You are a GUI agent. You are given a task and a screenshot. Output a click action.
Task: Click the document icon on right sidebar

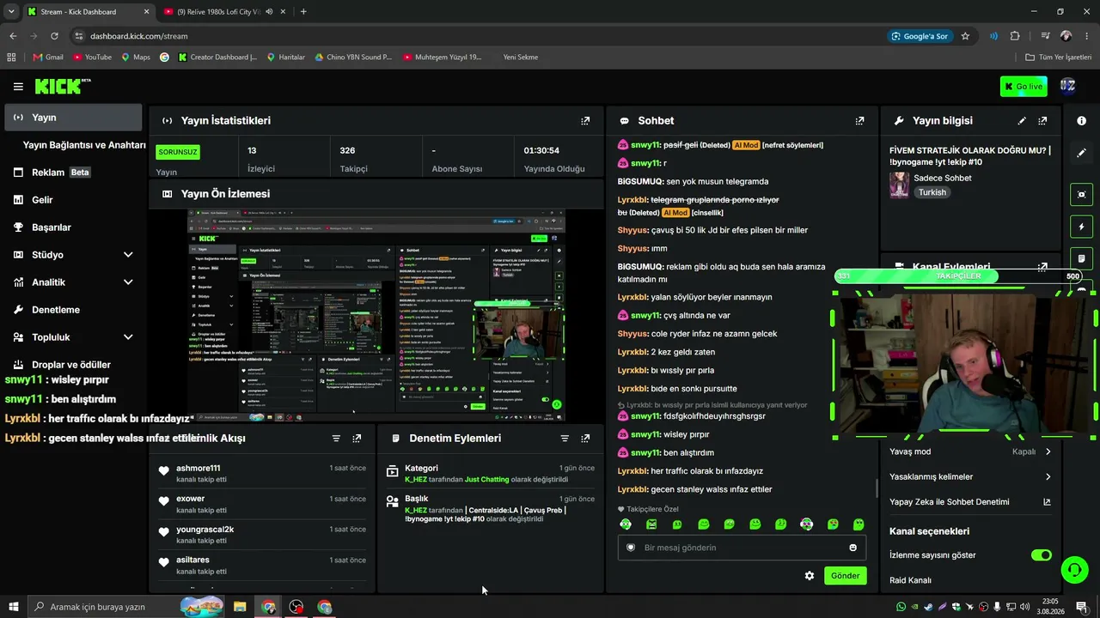1081,258
